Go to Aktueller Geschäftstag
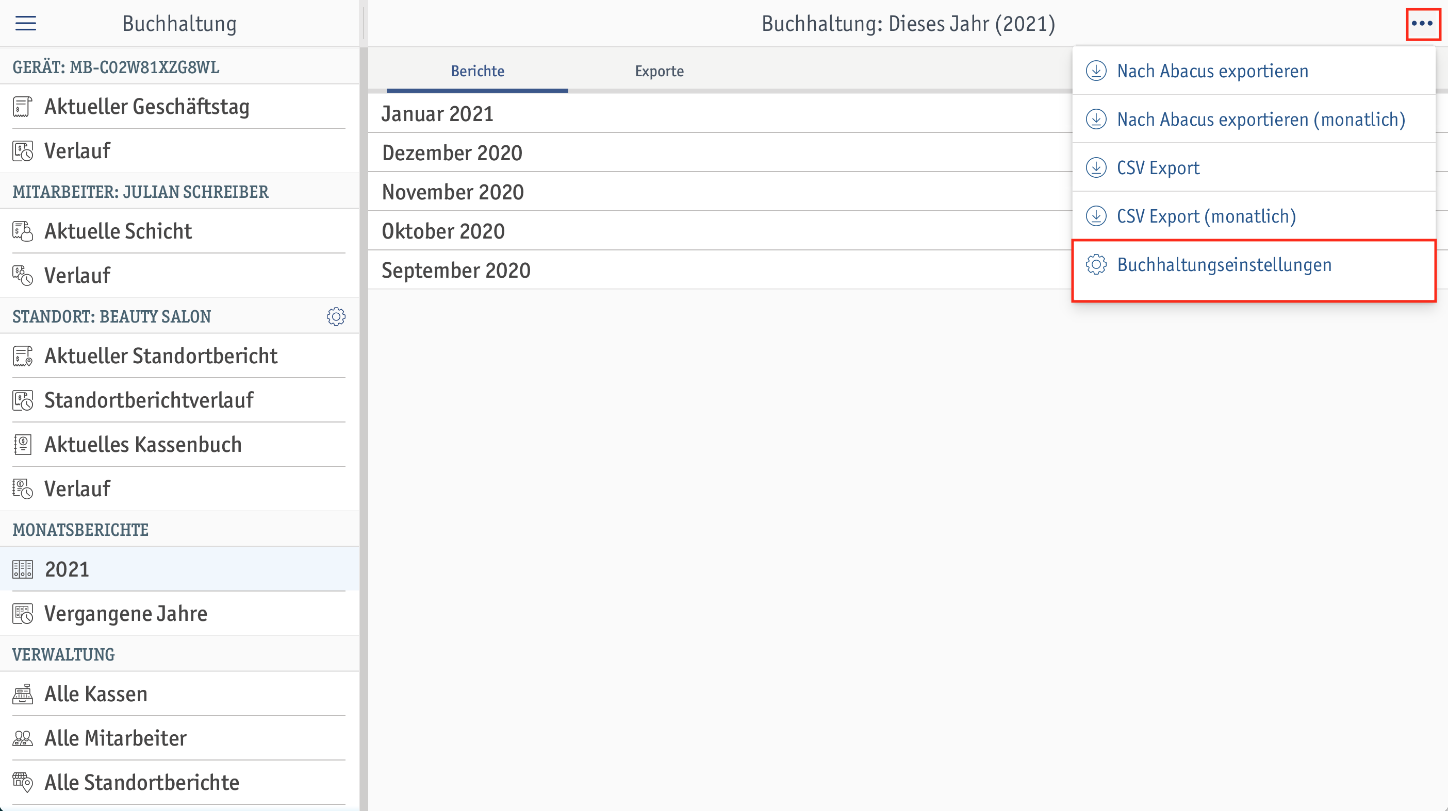 179,107
